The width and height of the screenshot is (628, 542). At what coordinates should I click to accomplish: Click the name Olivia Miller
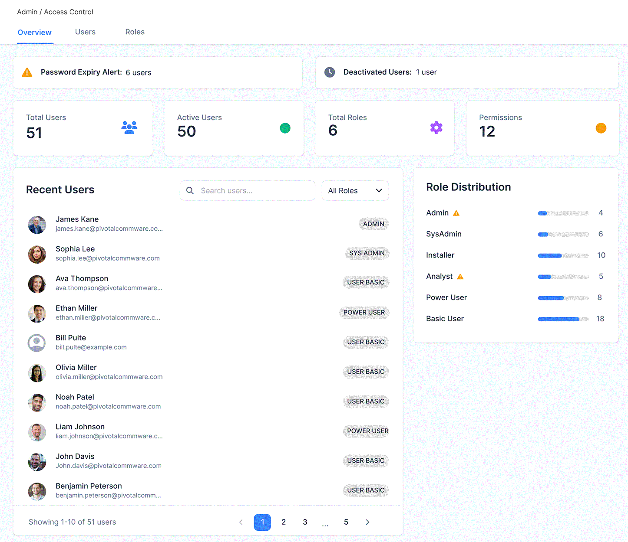click(76, 368)
